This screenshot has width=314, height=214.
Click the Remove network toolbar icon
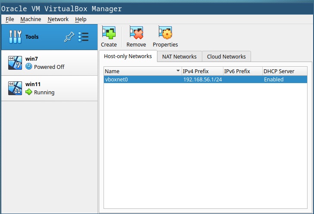tap(136, 33)
